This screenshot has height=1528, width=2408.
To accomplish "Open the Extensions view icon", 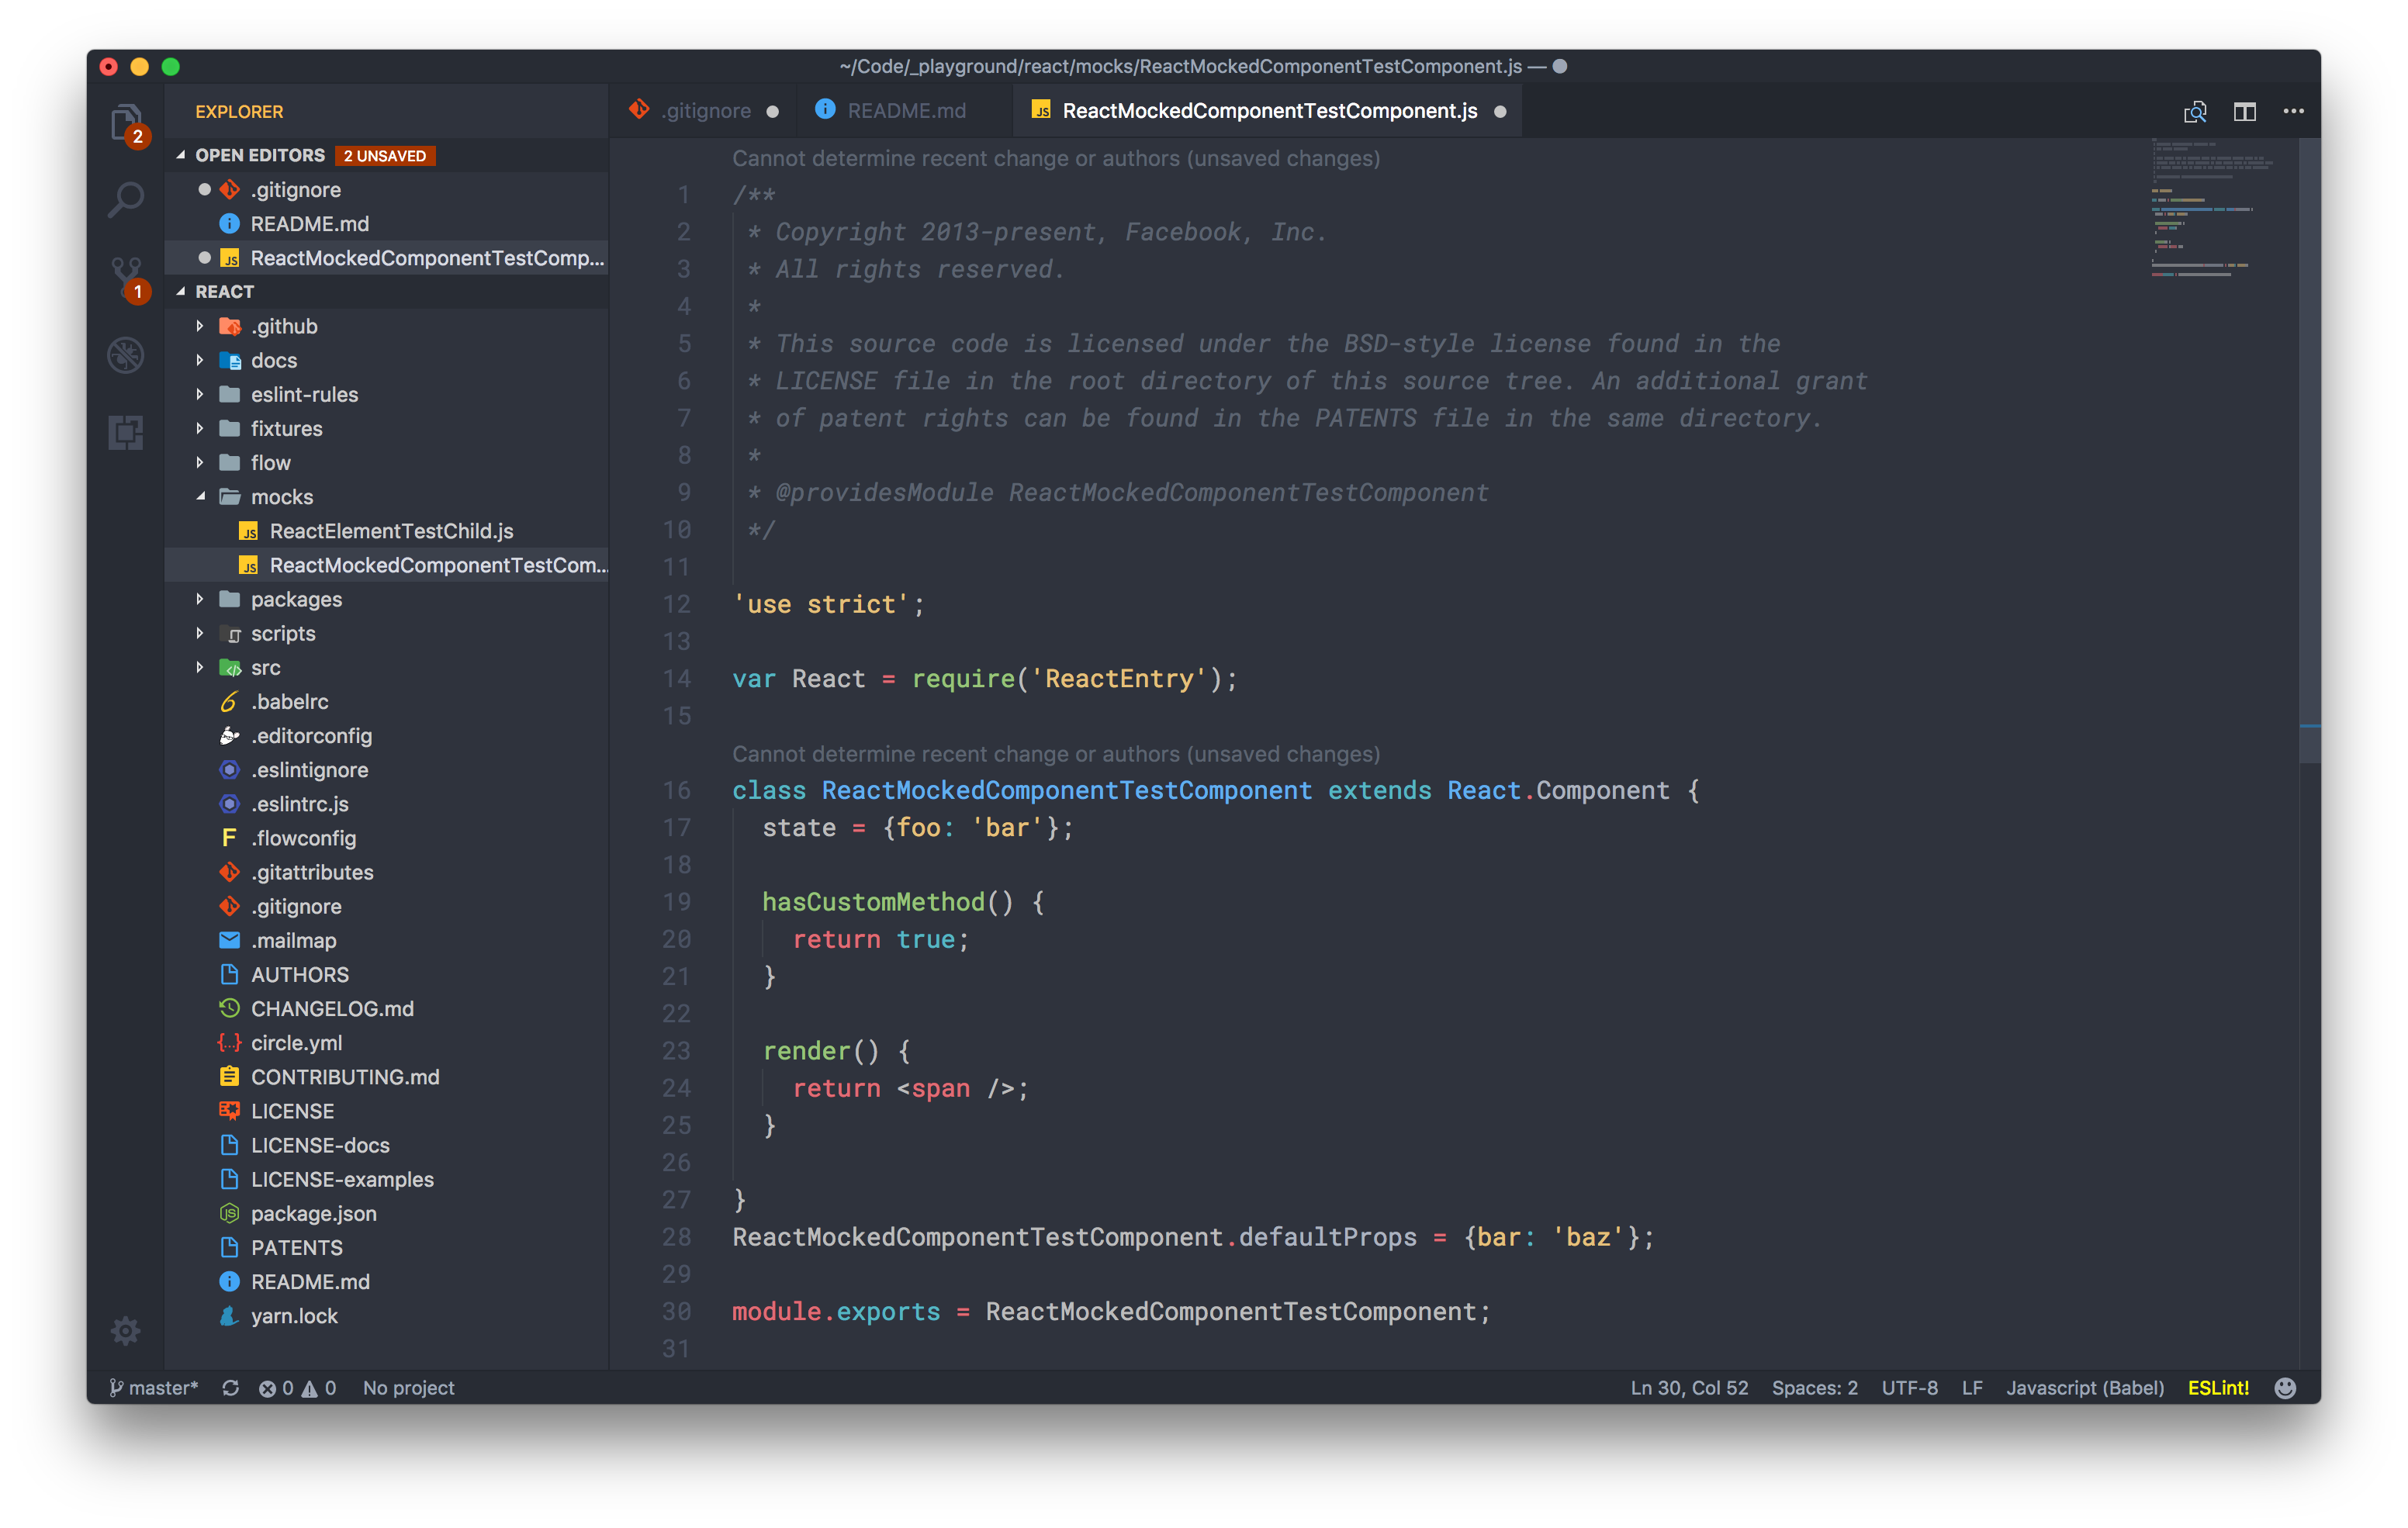I will 126,432.
